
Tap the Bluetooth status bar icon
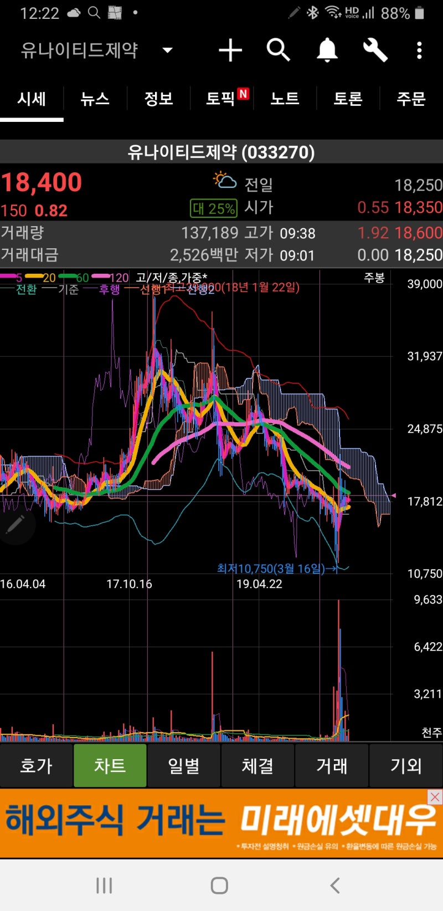tap(313, 12)
